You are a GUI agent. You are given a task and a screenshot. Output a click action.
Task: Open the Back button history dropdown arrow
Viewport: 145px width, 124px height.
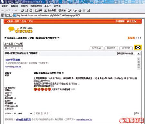tap(13, 11)
